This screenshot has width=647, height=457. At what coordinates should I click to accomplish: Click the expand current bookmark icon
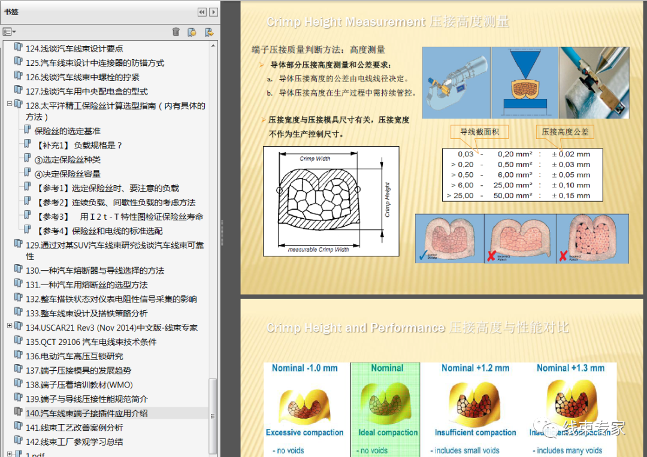pos(209,32)
